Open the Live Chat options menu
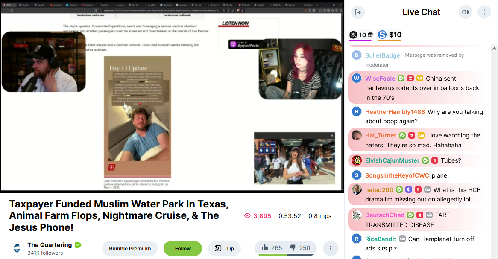 coord(484,12)
